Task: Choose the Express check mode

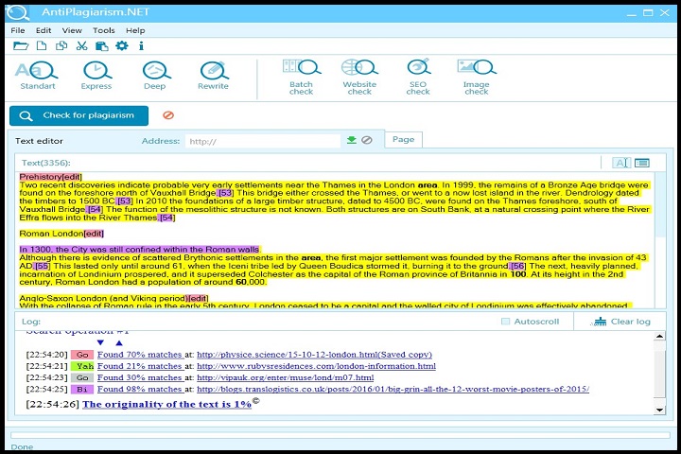Action: (96, 74)
